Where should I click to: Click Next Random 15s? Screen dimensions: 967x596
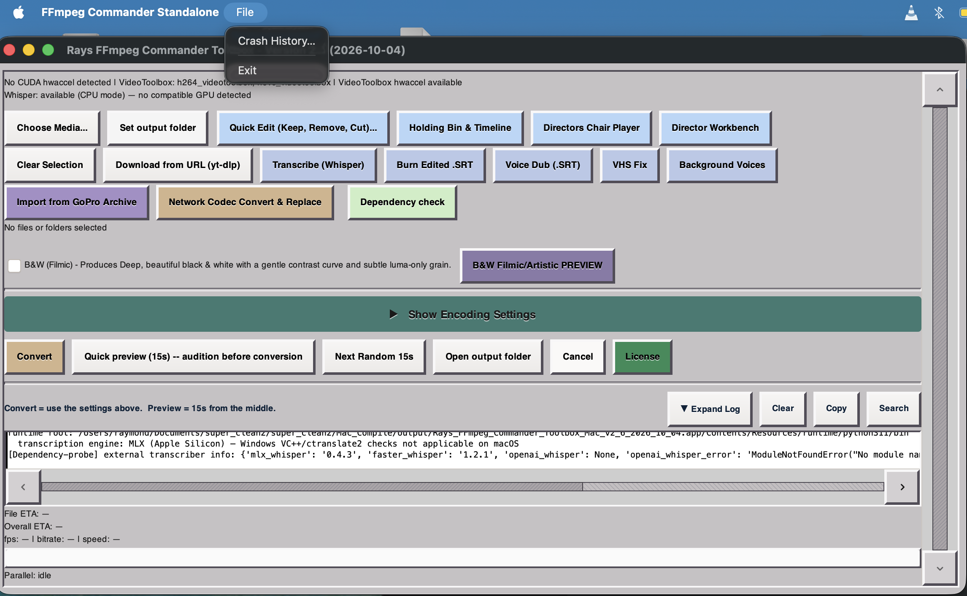pos(374,357)
